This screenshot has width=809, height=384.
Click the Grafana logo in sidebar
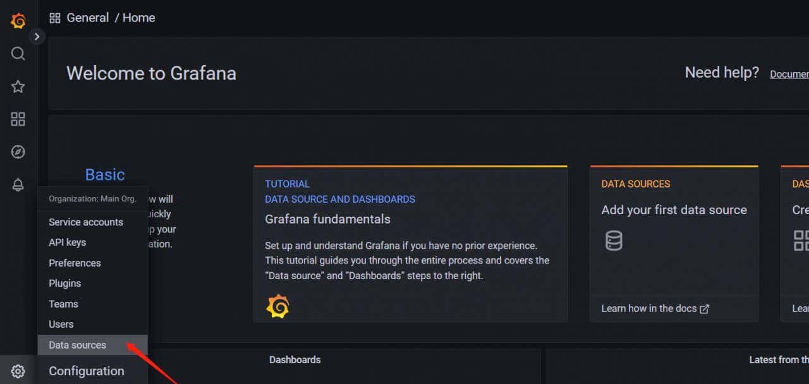pyautogui.click(x=18, y=21)
